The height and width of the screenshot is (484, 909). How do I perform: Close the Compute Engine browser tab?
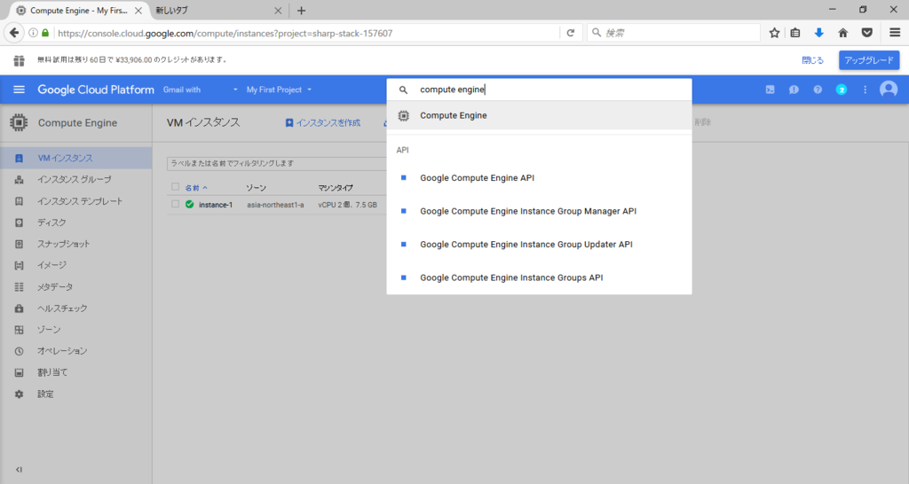point(138,11)
